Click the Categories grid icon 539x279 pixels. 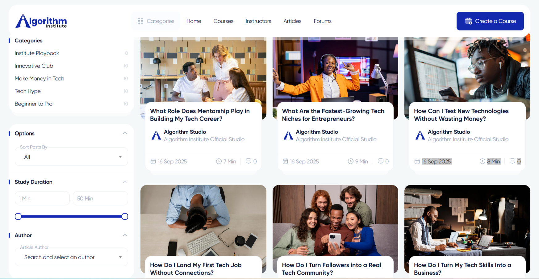140,21
